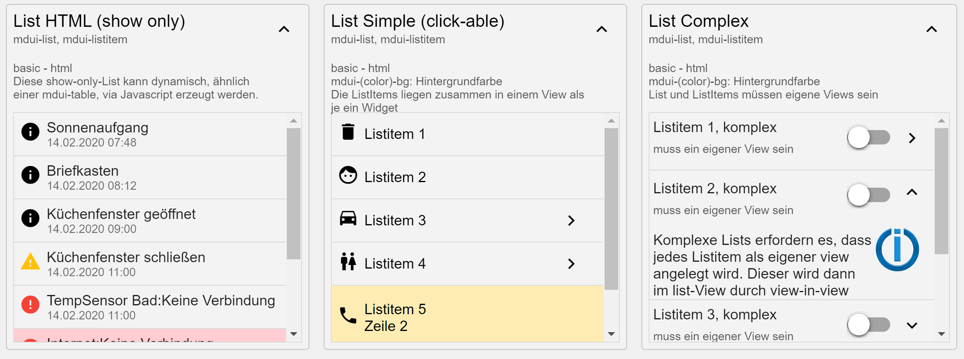Click the blue ioBroker logo image
Viewport: 964px width, 359px height.
pos(897,250)
